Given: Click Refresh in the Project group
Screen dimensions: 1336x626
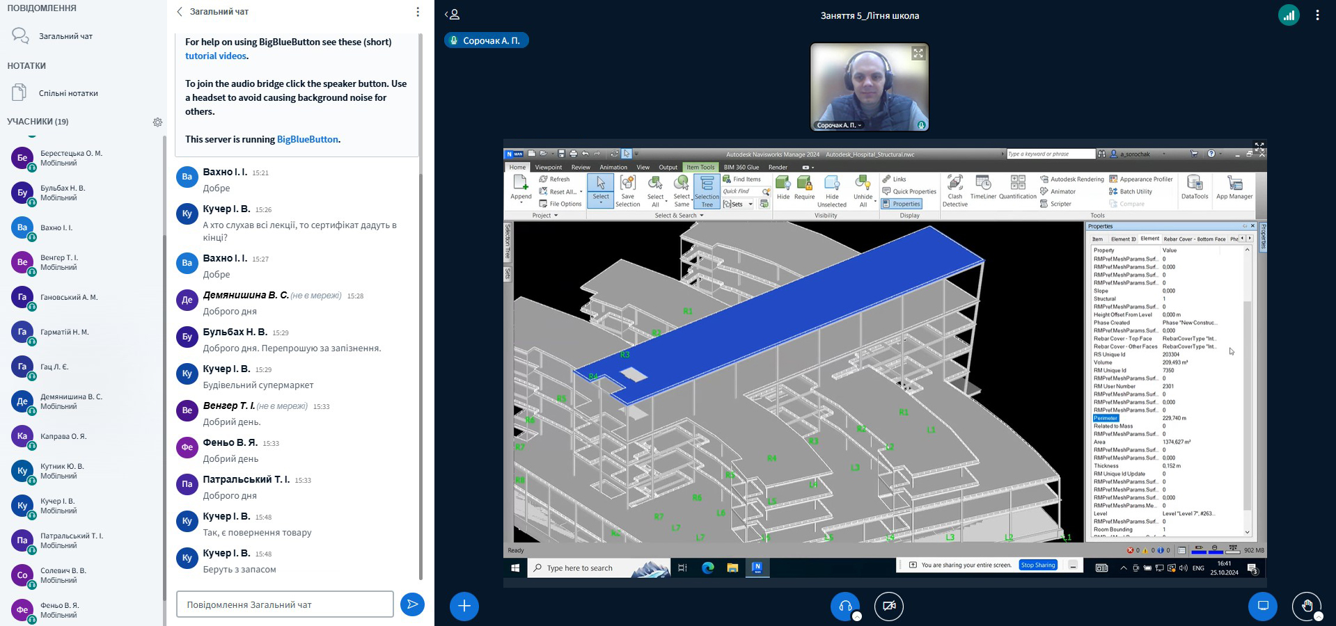Looking at the screenshot, I should pyautogui.click(x=555, y=179).
